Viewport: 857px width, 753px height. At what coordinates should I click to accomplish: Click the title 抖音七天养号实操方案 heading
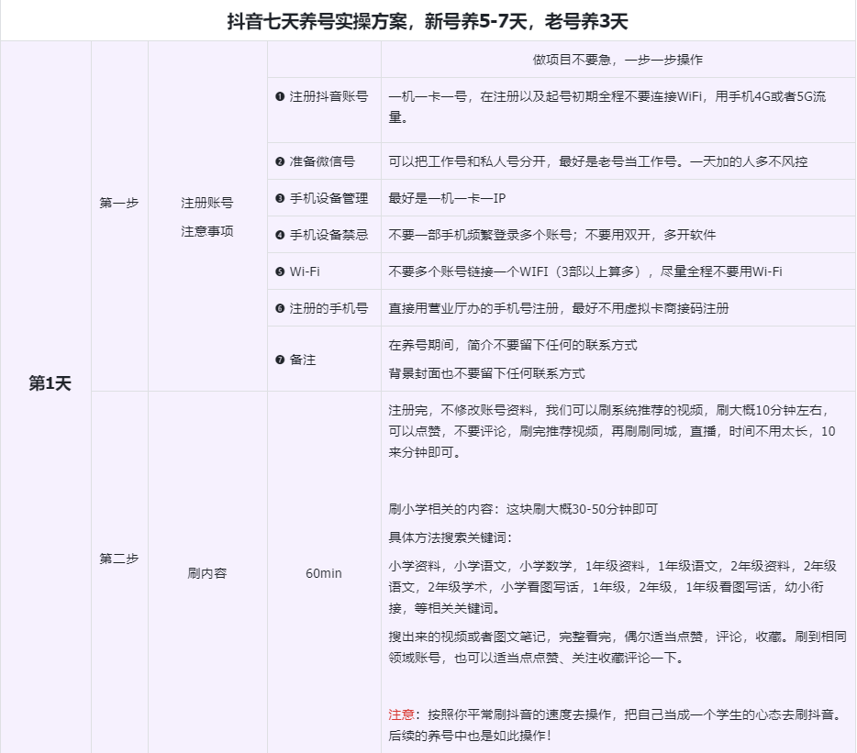(428, 22)
